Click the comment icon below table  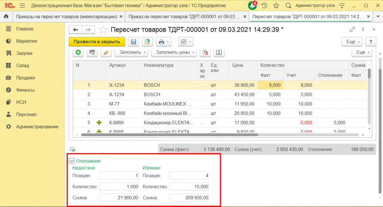pos(72,149)
